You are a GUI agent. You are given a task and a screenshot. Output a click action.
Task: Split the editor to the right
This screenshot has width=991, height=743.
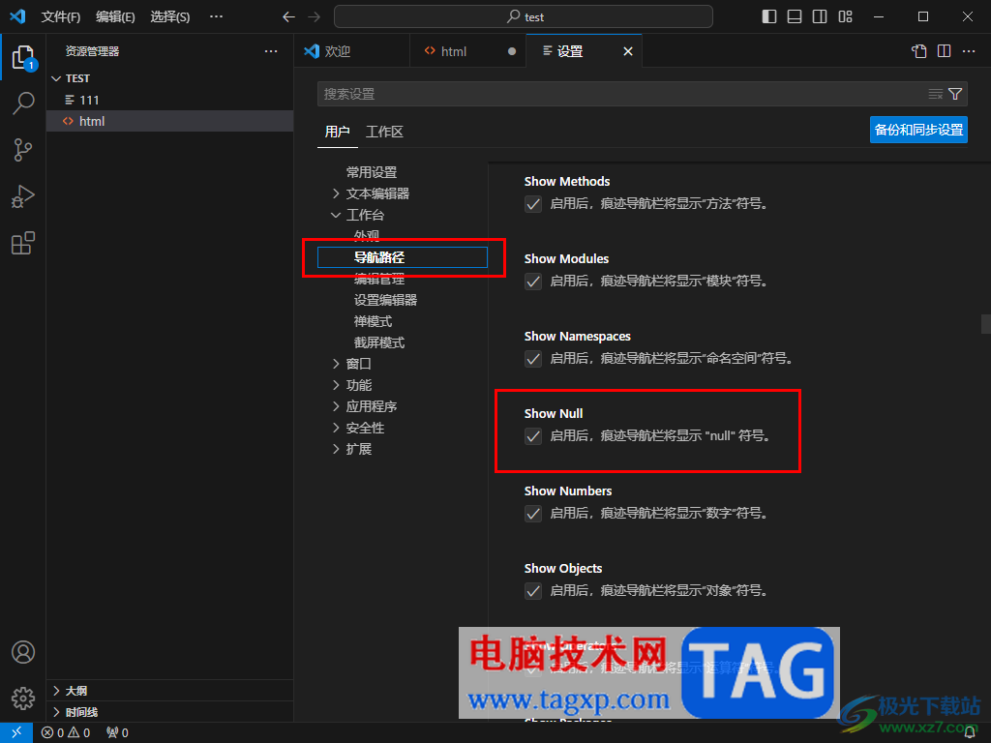(x=945, y=51)
